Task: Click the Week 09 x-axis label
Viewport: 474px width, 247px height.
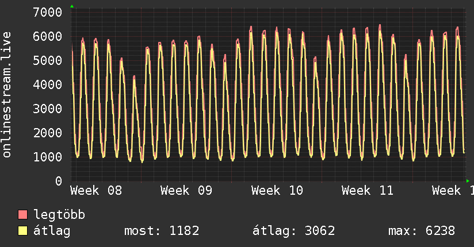Action: (187, 191)
